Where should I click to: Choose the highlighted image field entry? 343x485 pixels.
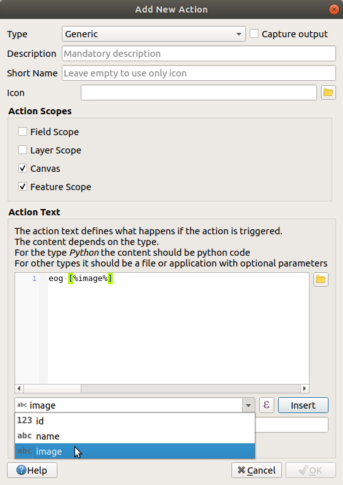pos(135,452)
